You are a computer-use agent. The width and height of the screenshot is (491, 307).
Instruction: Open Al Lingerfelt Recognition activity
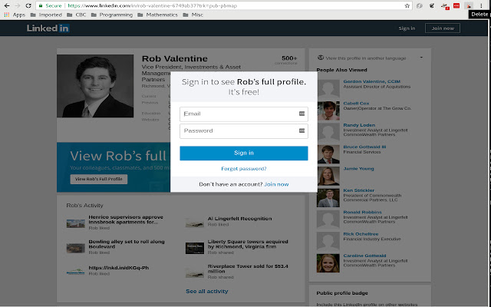click(239, 218)
